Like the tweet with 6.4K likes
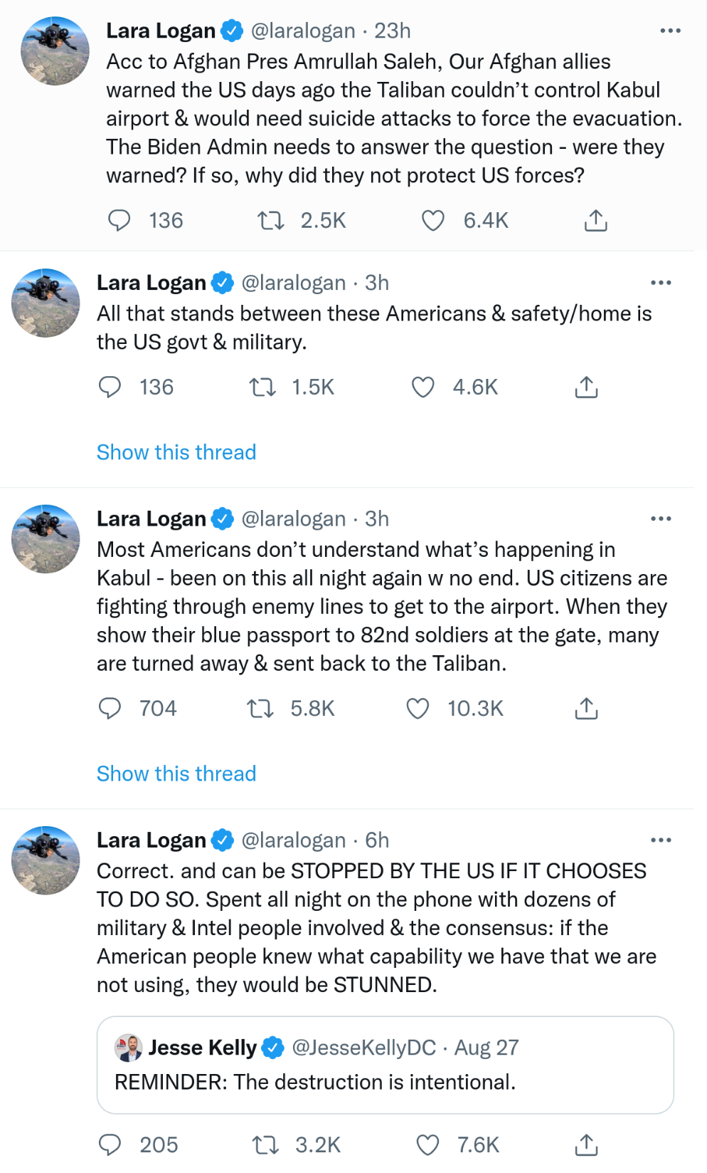Viewport: 707px width, 1173px height. pos(432,221)
